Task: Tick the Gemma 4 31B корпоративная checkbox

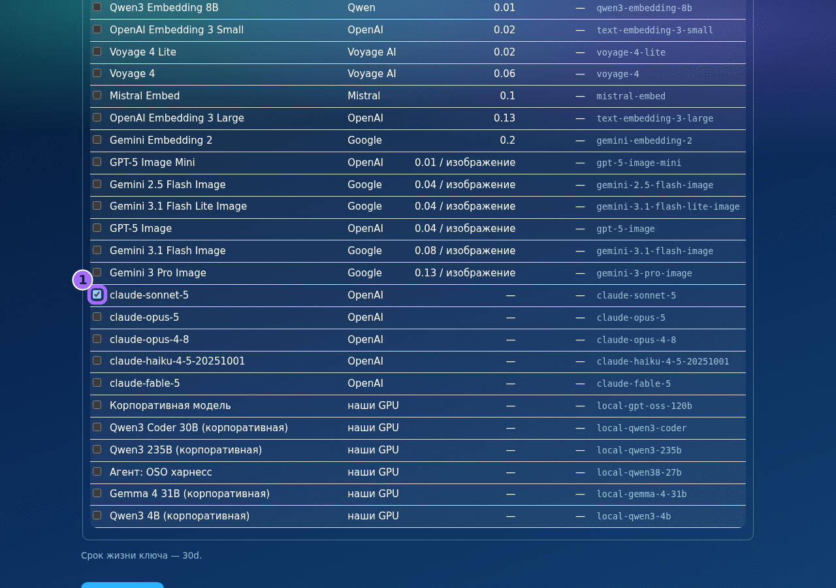Action: [97, 493]
